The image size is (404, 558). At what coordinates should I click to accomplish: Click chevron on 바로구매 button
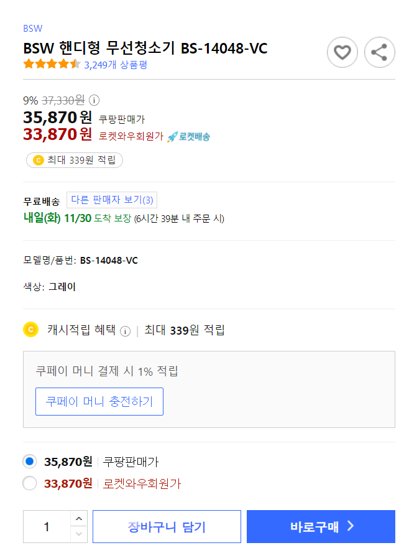tap(351, 526)
